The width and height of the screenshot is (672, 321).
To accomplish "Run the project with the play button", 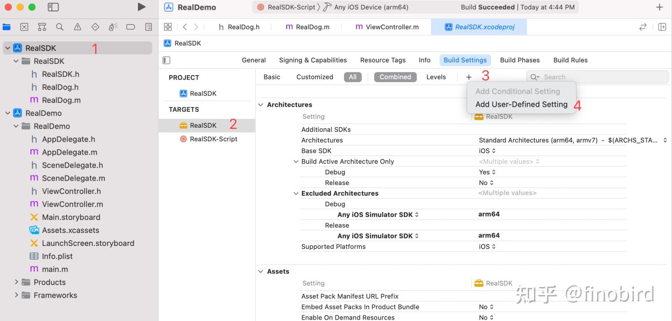I will (x=142, y=7).
